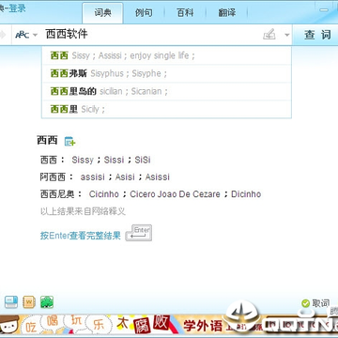The width and height of the screenshot is (338, 338).
Task: Select suggestion 西西弗斯 Sisyphus
Action: pyautogui.click(x=166, y=73)
